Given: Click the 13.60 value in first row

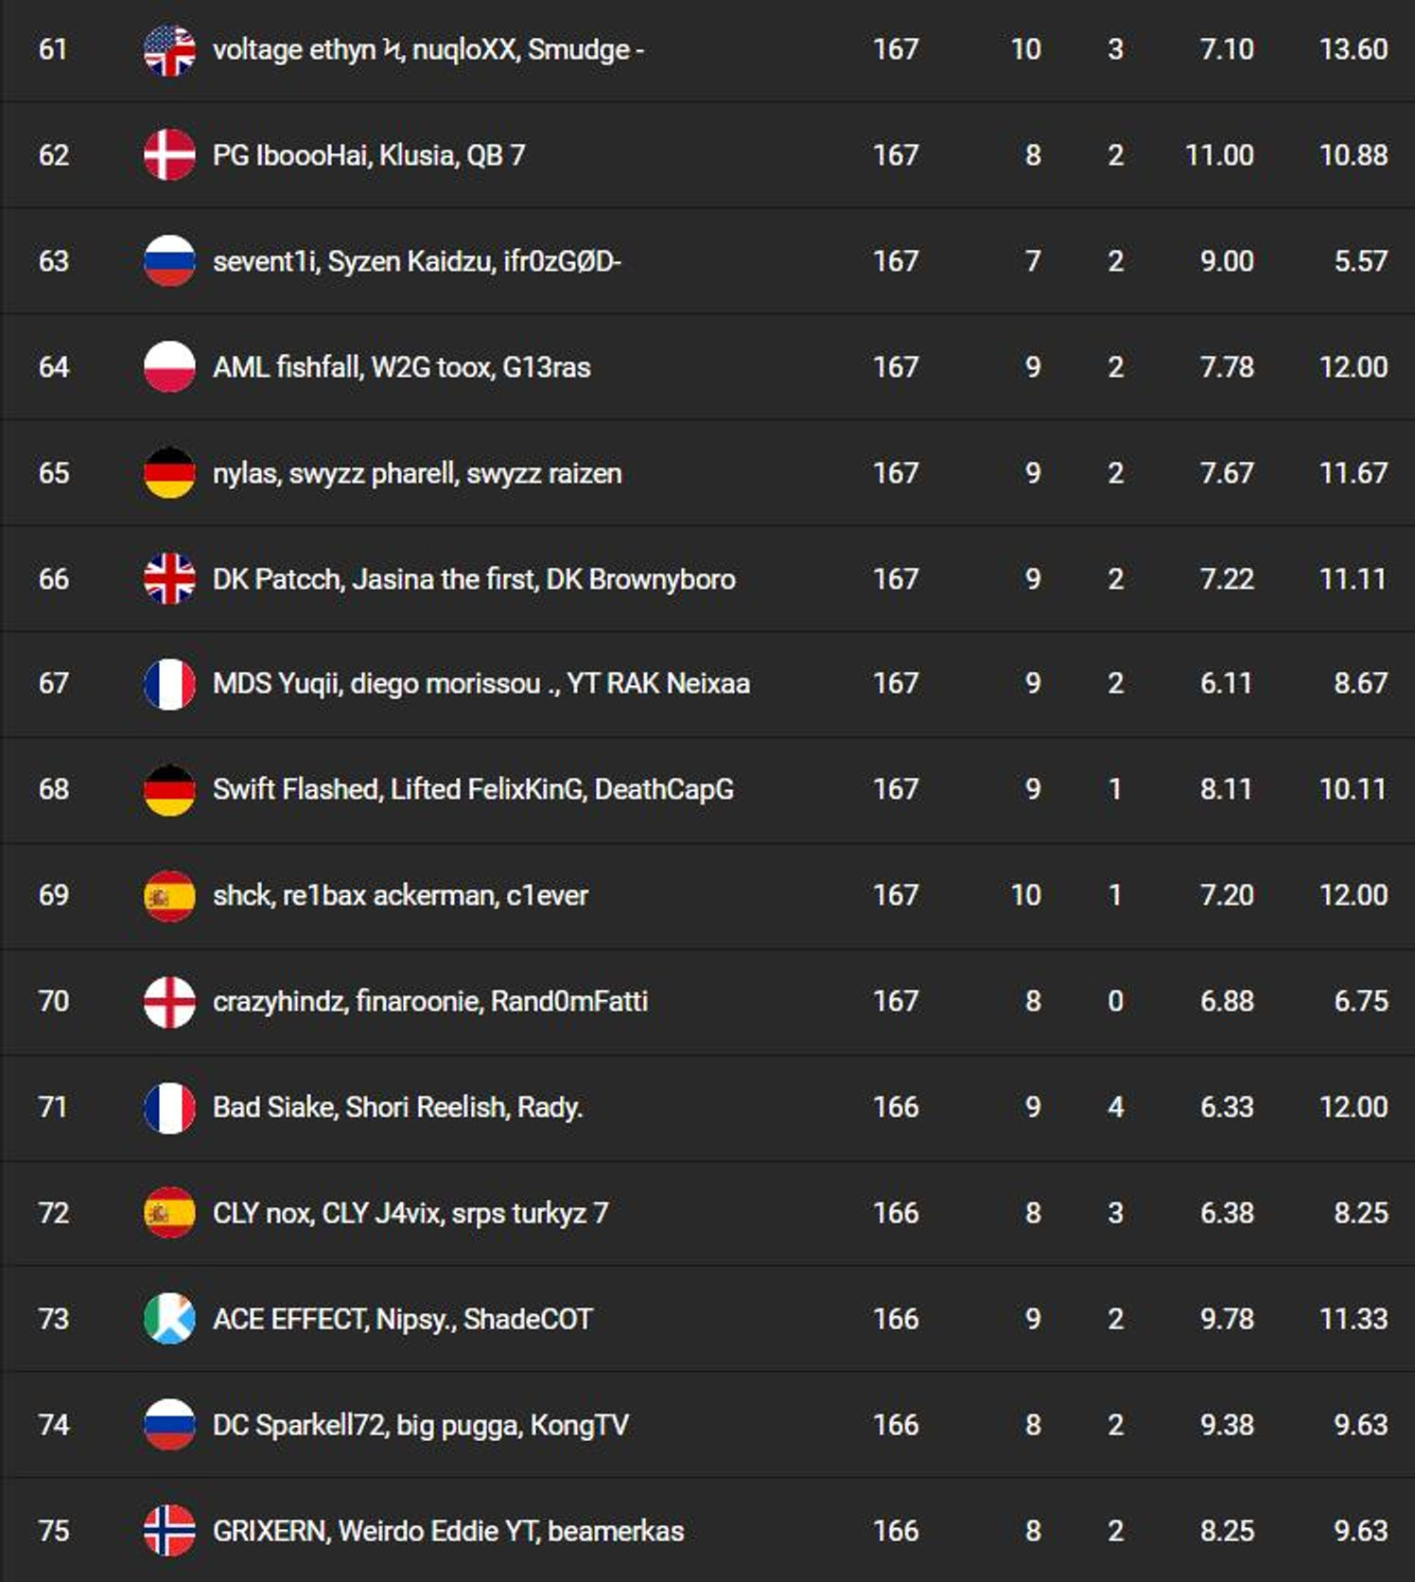Looking at the screenshot, I should 1354,49.
